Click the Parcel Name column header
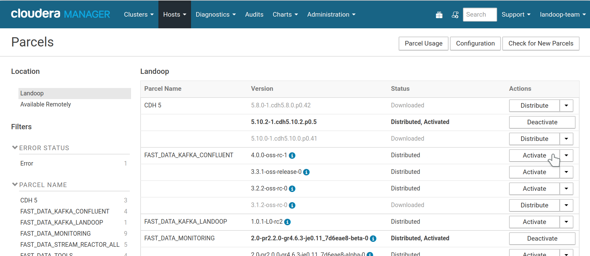Viewport: 590px width, 256px height. click(163, 89)
